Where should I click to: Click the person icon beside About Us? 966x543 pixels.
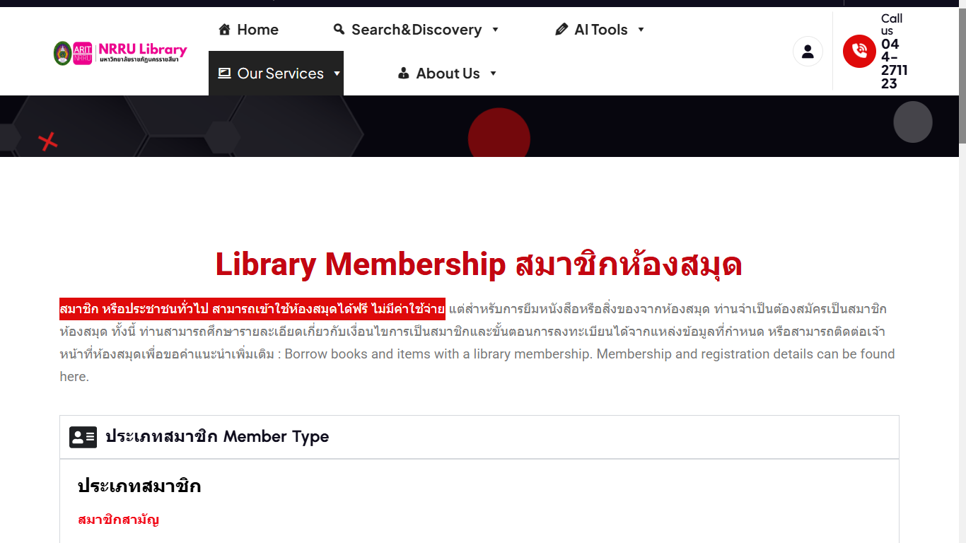[404, 73]
